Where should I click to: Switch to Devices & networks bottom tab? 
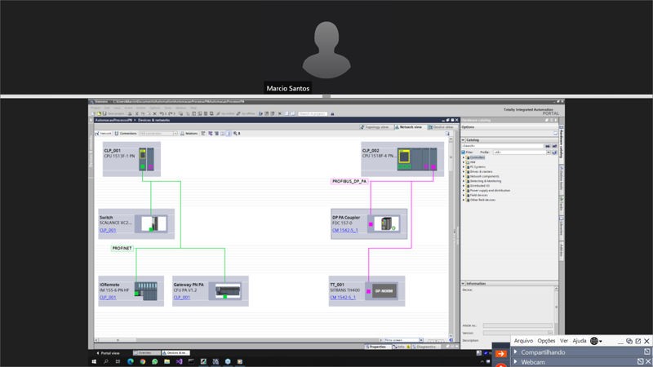click(x=175, y=353)
